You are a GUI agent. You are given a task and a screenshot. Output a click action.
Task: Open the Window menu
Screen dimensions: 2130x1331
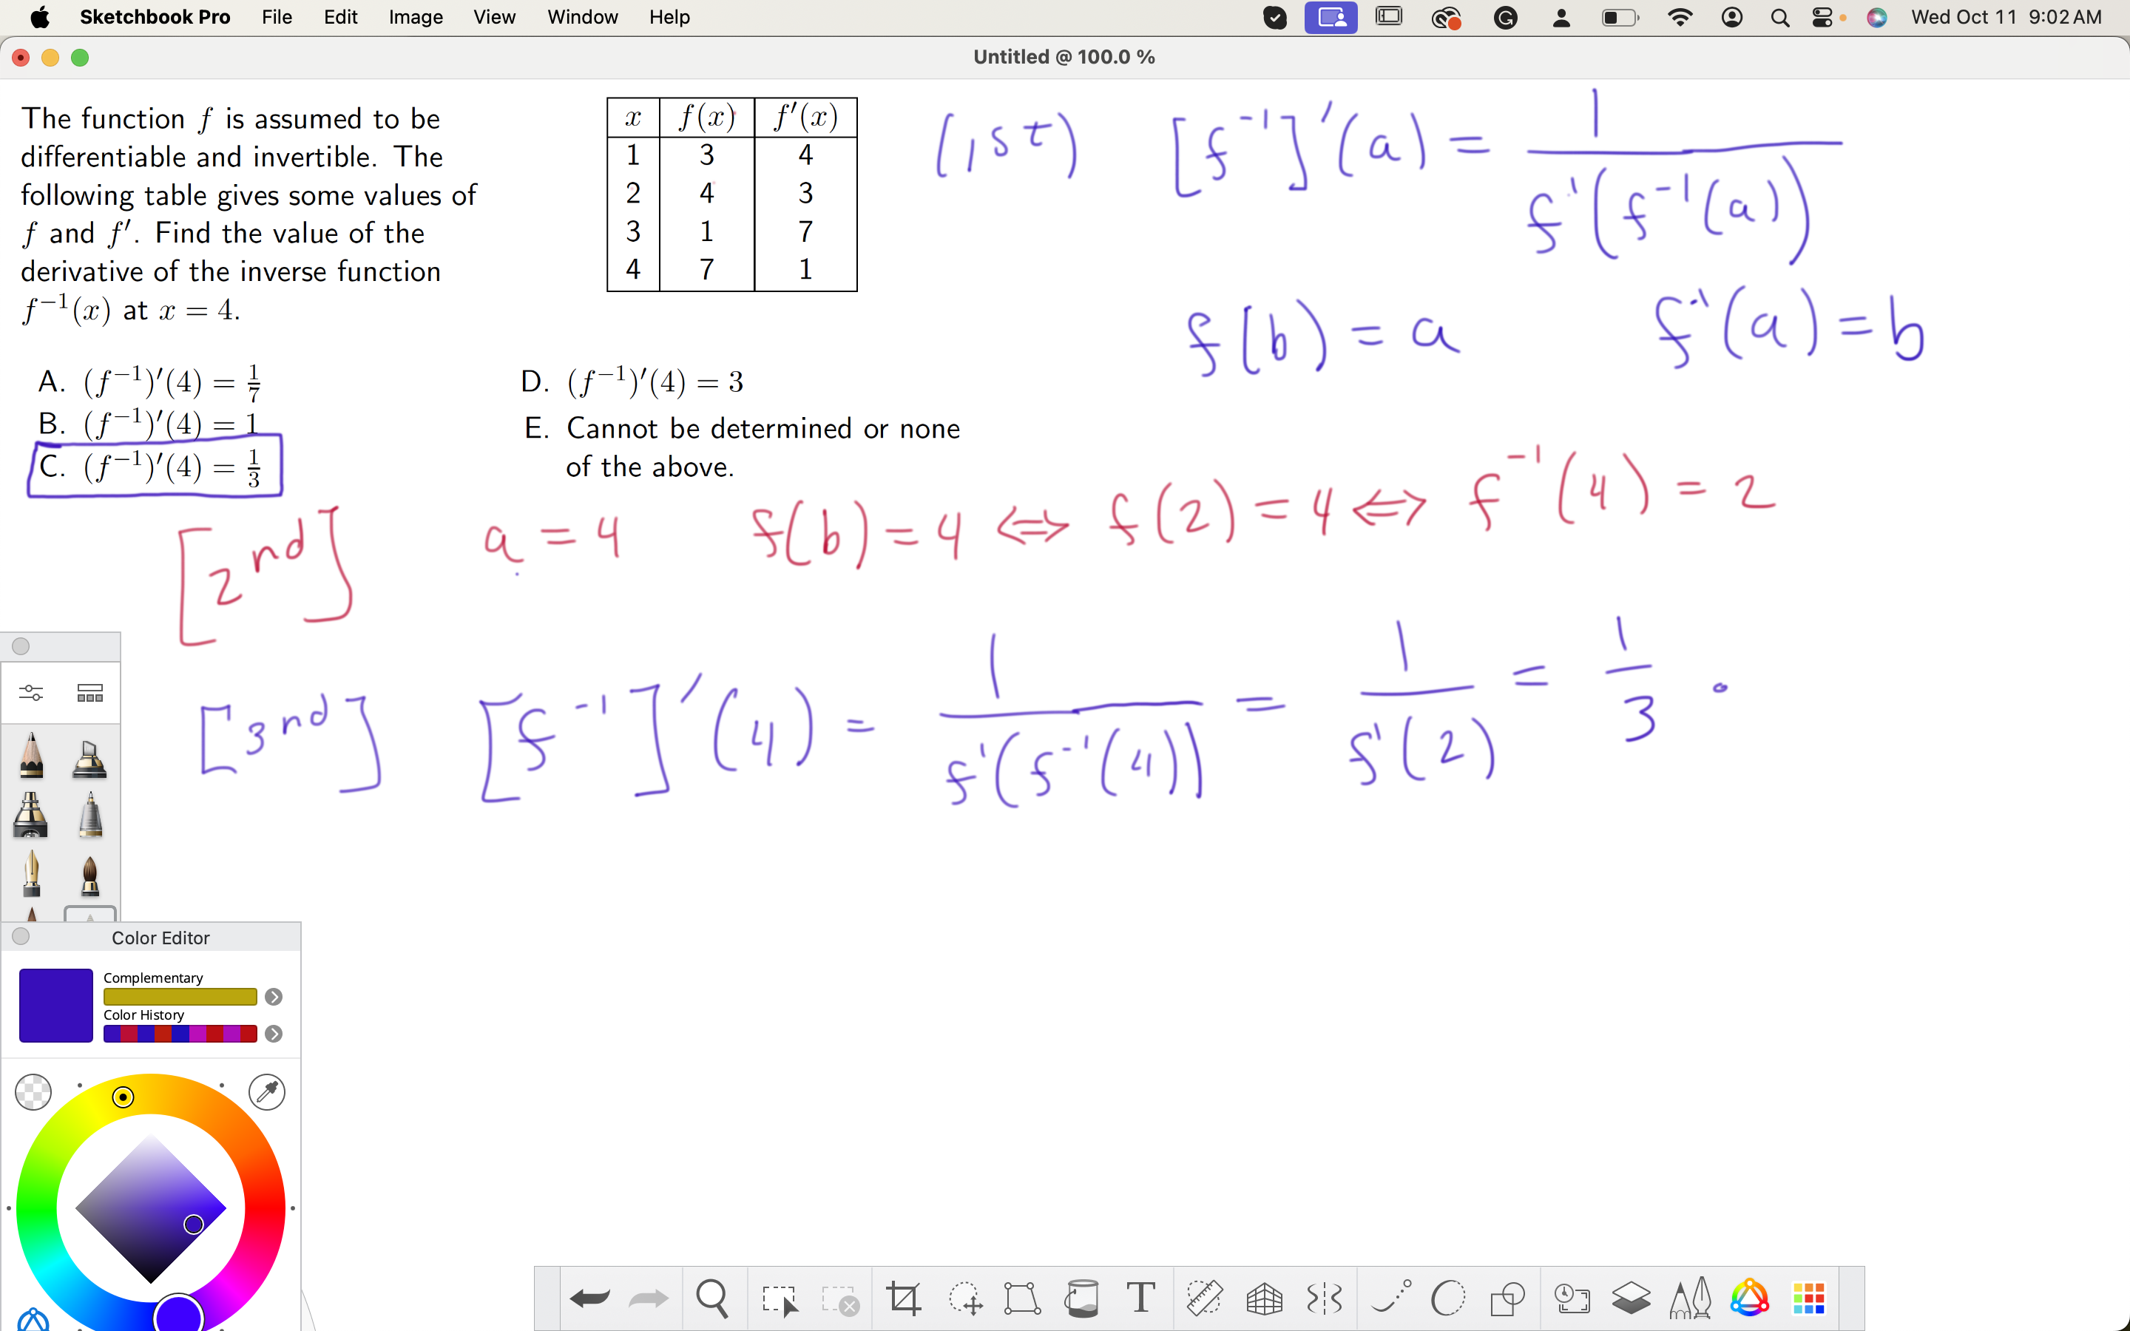tap(582, 17)
